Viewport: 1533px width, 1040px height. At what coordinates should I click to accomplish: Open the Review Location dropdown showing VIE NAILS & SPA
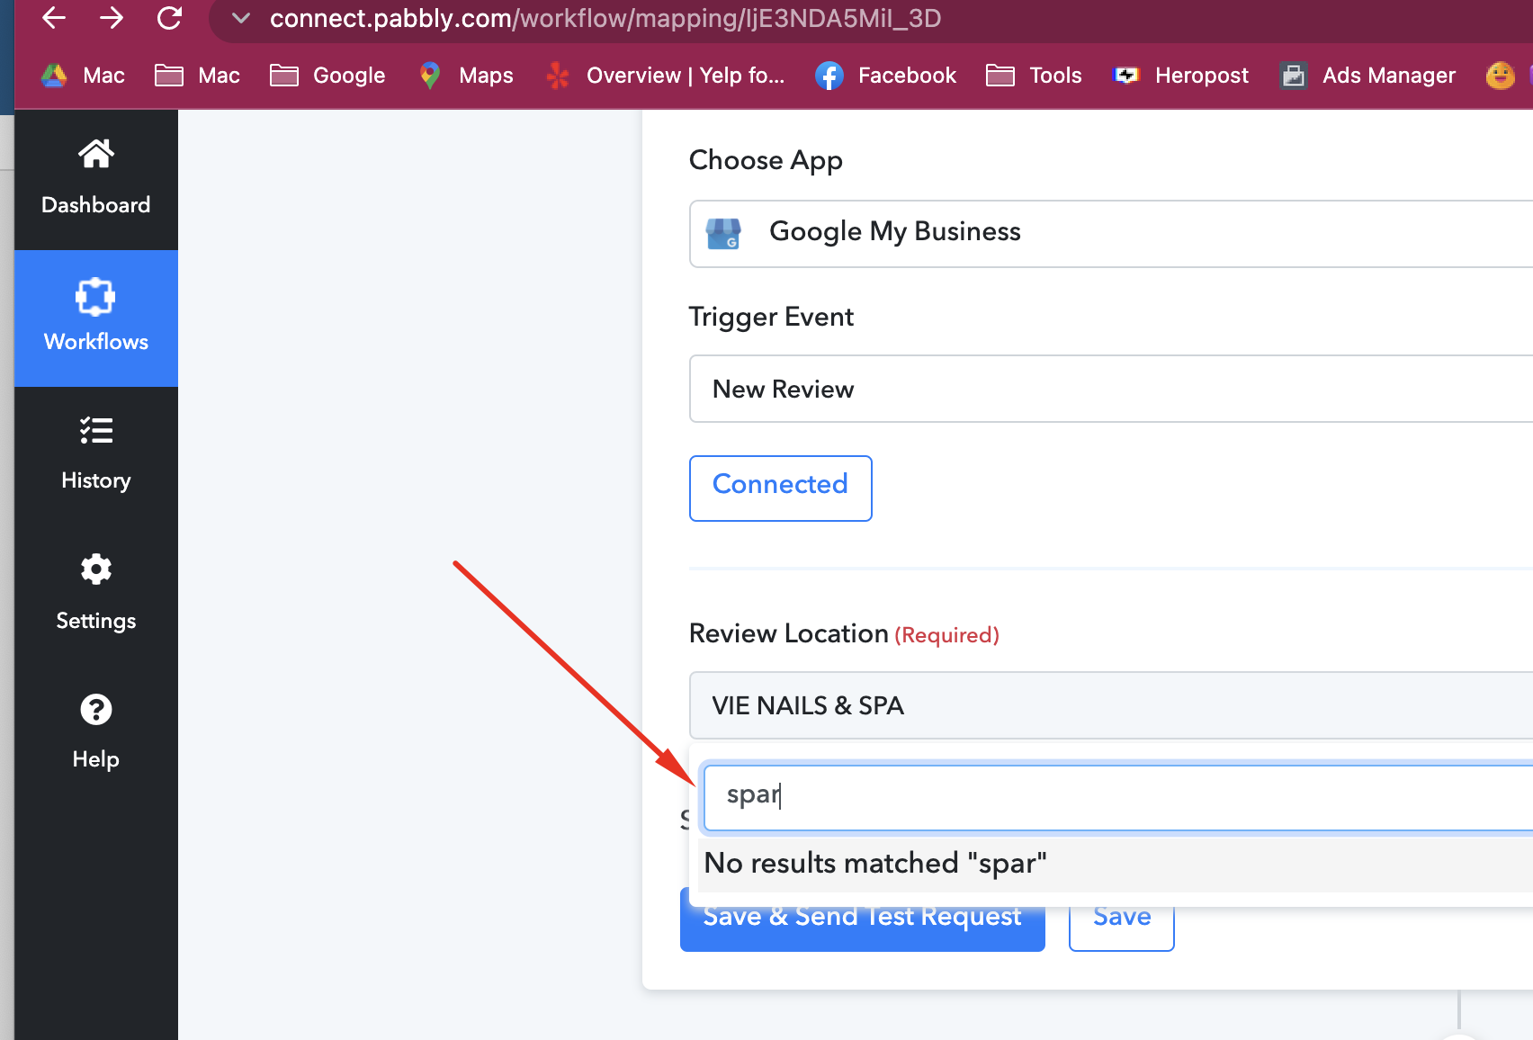pyautogui.click(x=1111, y=705)
